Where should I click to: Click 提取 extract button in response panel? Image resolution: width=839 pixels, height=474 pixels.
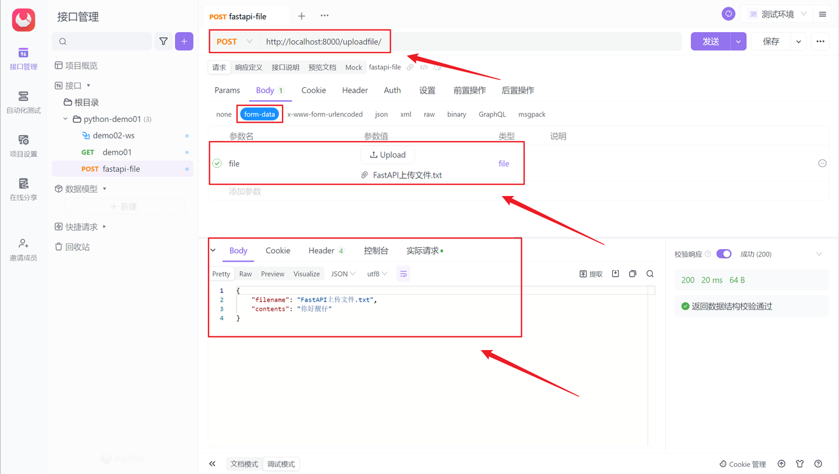[x=591, y=274]
